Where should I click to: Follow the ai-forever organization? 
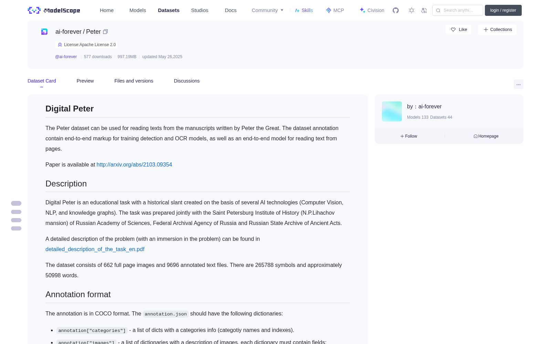click(x=409, y=136)
